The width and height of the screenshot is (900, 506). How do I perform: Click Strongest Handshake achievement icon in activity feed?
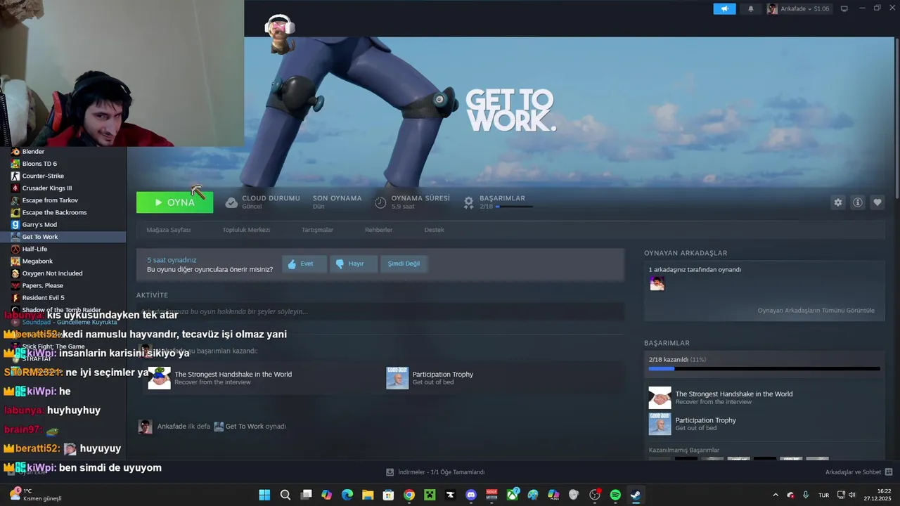pyautogui.click(x=160, y=378)
